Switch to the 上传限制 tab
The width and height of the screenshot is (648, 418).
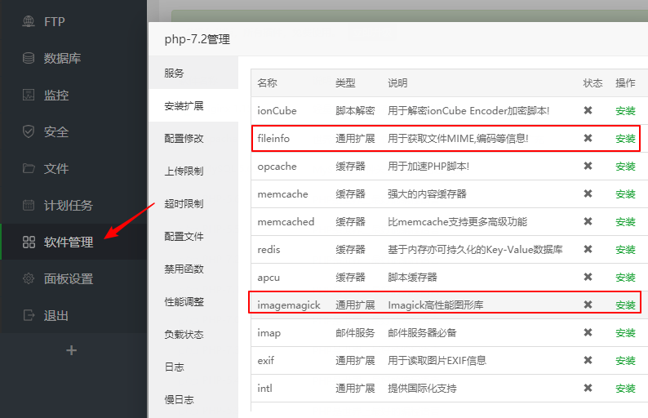click(x=193, y=171)
